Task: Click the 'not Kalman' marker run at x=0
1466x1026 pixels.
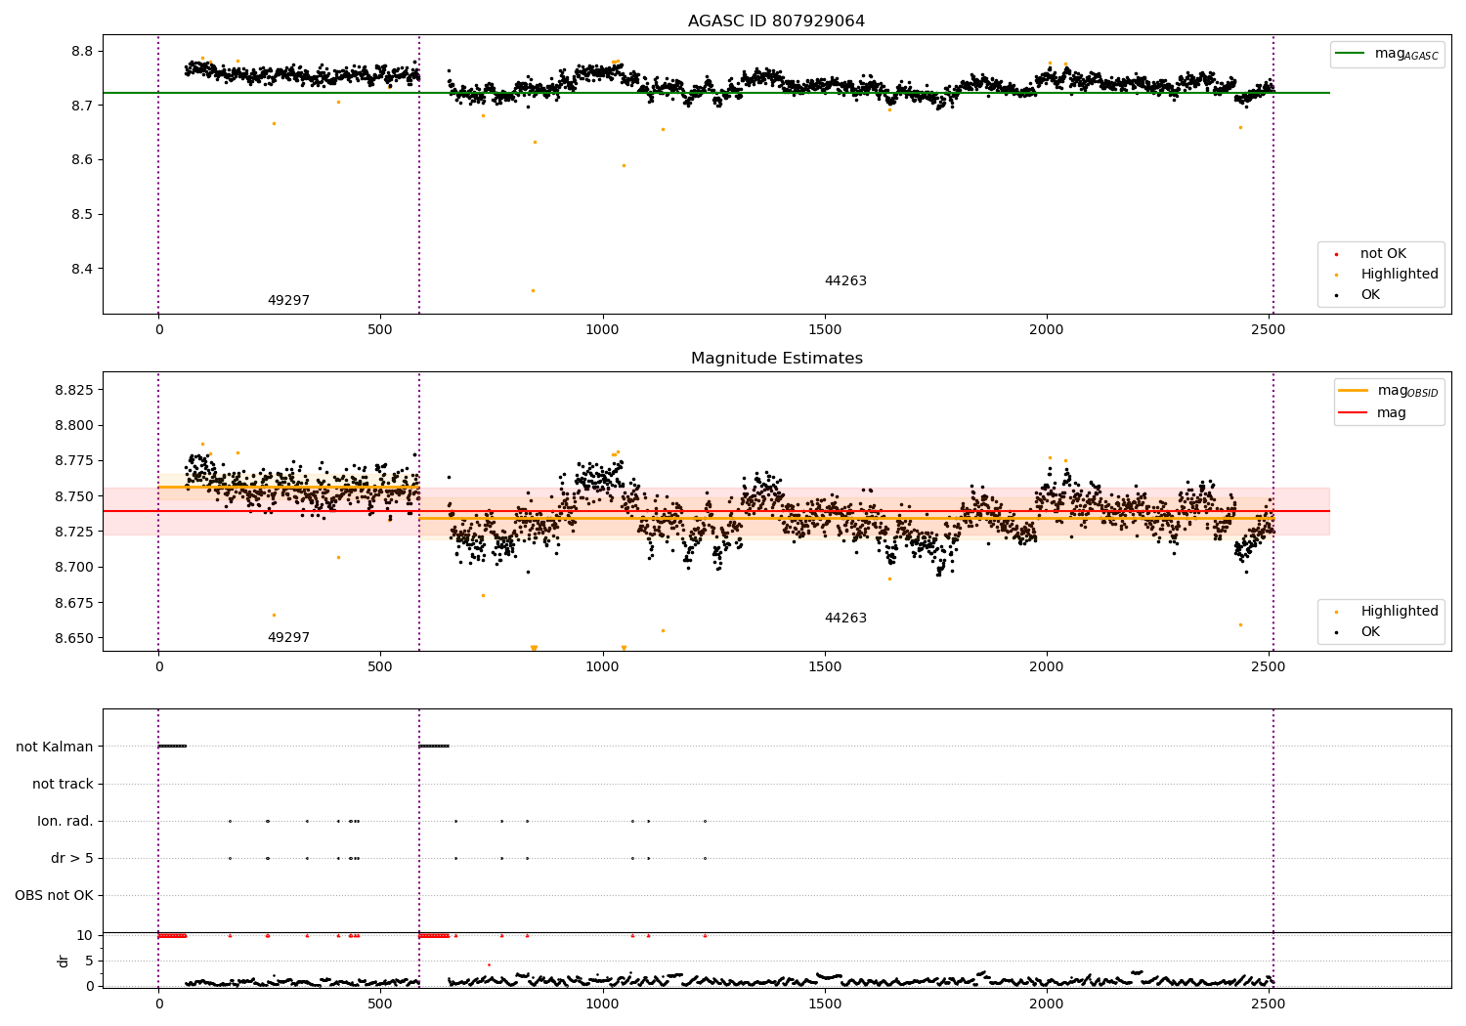Action: click(x=172, y=747)
